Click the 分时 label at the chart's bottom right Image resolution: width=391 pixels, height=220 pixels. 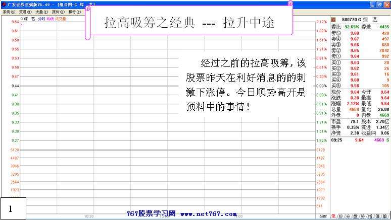(x=323, y=216)
